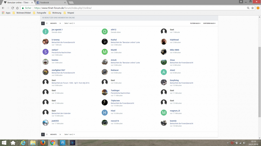
Task: Open starfighter1967's profile link
Action: pos(58,70)
